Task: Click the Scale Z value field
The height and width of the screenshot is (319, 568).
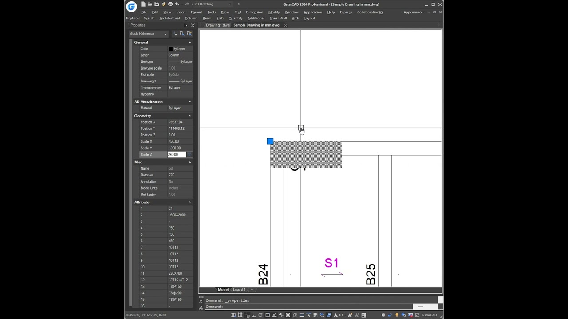Action: 177,155
